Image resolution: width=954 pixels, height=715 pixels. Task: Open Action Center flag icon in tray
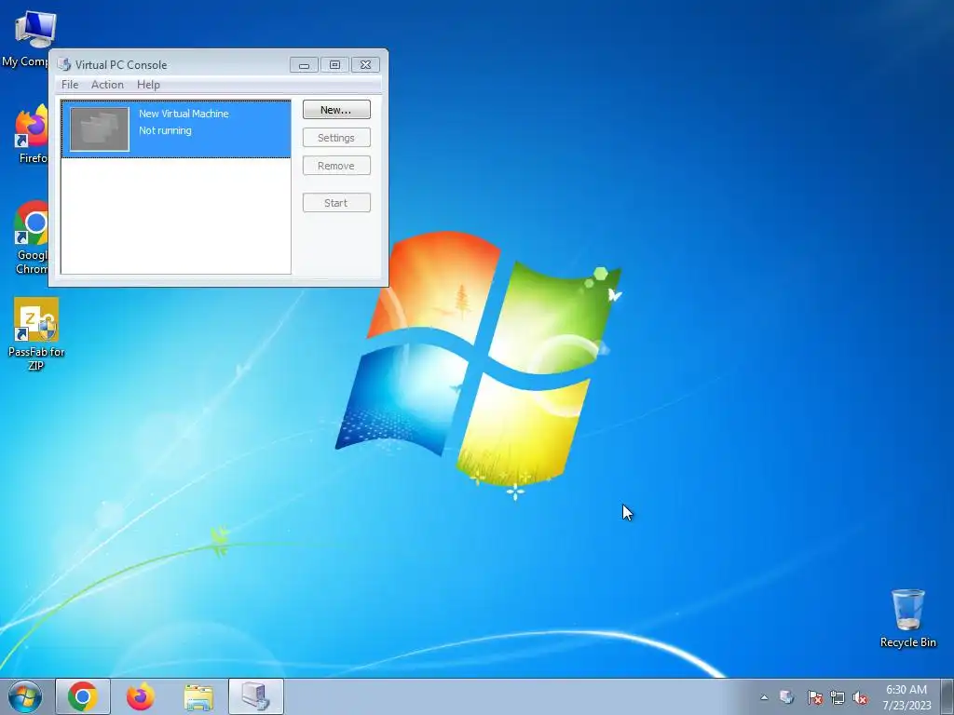coord(814,697)
